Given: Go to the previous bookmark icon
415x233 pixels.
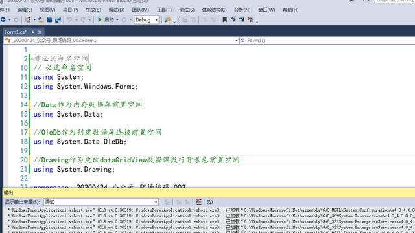Looking at the screenshot, I should (x=233, y=20).
